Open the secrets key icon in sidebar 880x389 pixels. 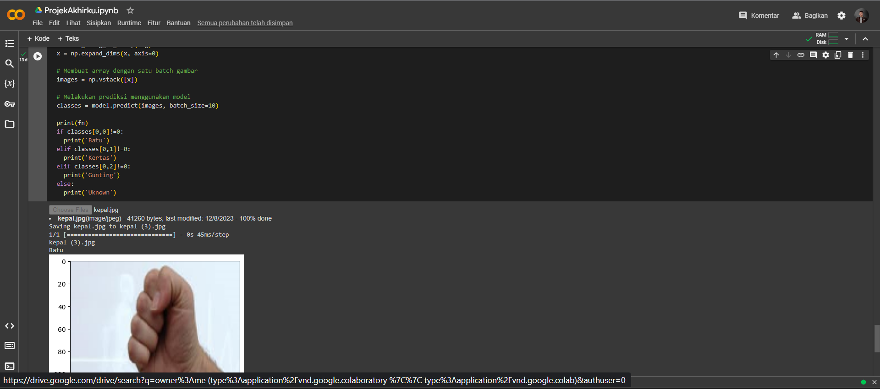(10, 104)
